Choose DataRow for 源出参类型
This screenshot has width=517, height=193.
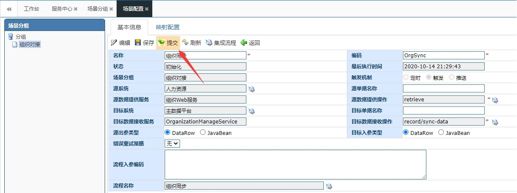pyautogui.click(x=168, y=132)
